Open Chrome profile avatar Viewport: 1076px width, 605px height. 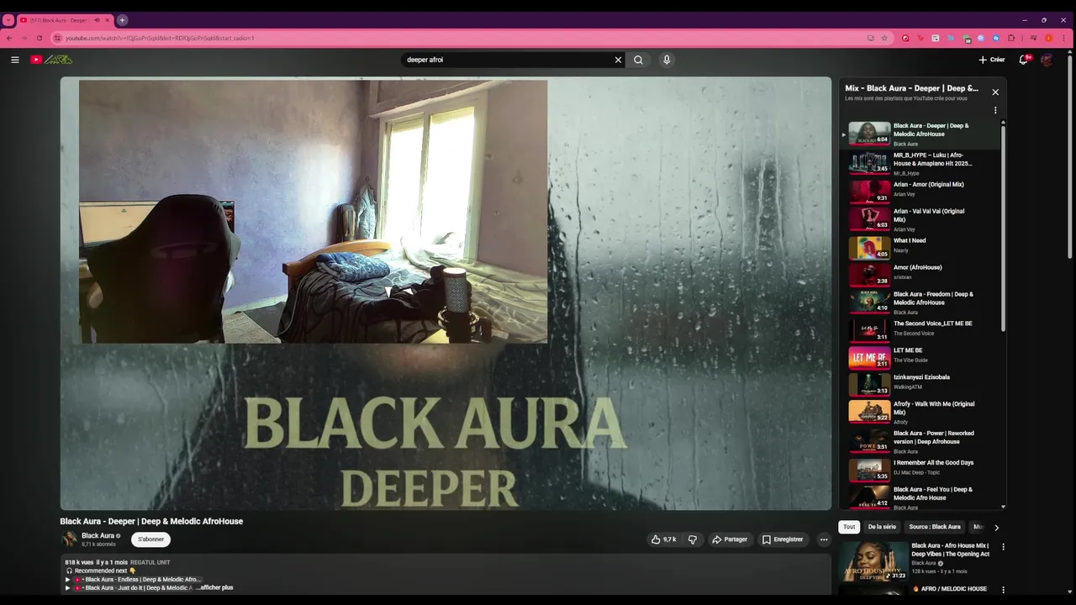(x=1048, y=38)
